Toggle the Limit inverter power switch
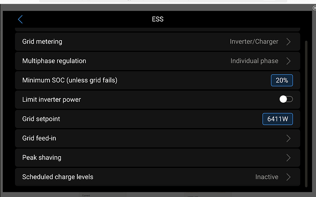Image resolution: width=316 pixels, height=197 pixels. [286, 99]
